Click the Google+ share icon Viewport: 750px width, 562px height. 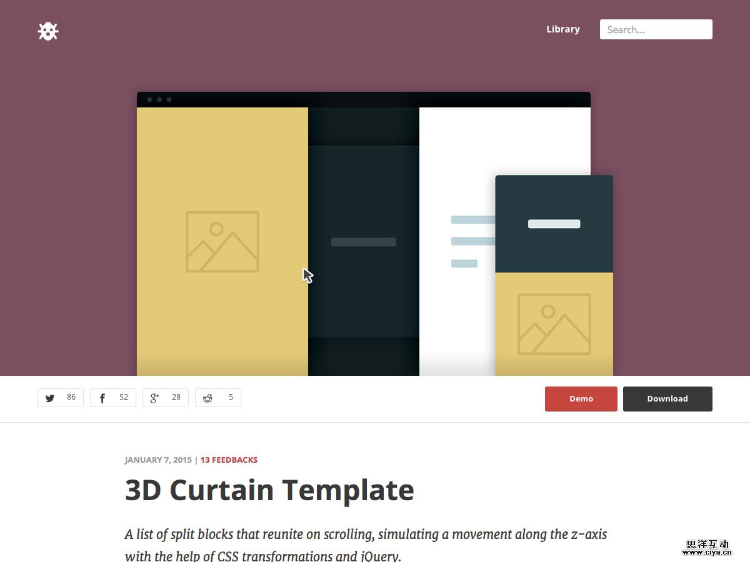154,397
